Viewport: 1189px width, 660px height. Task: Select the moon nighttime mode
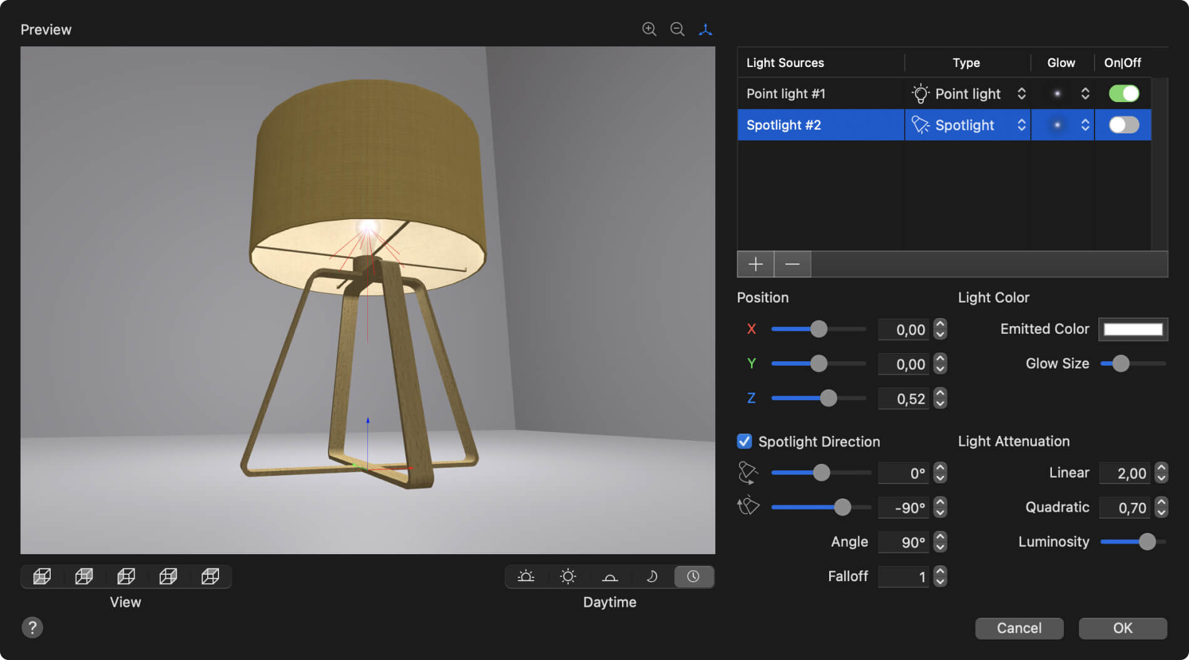[651, 576]
